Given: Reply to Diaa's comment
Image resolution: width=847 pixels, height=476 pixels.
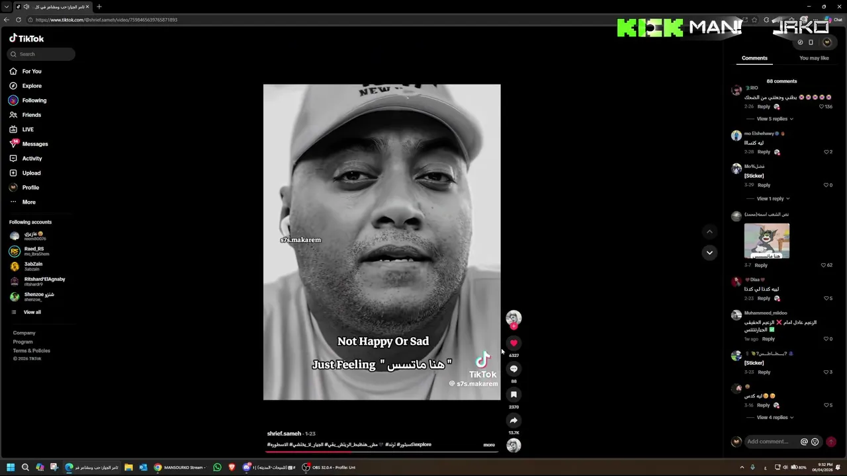Looking at the screenshot, I should pyautogui.click(x=764, y=298).
